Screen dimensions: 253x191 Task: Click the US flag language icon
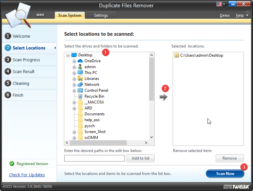point(219,4)
